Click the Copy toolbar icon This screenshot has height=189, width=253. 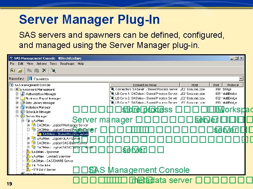29,70
